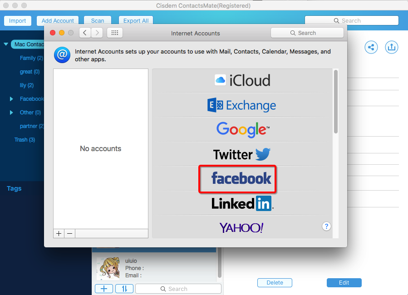The height and width of the screenshot is (295, 408).
Task: Click the Edit button
Action: pos(344,282)
